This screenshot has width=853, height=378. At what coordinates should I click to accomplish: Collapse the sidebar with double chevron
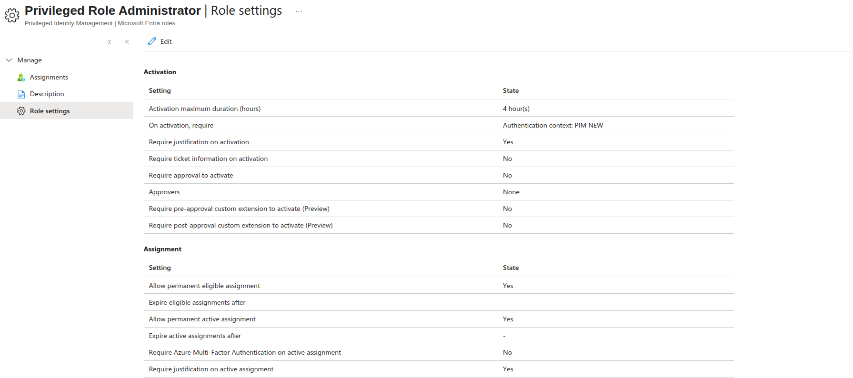(127, 42)
